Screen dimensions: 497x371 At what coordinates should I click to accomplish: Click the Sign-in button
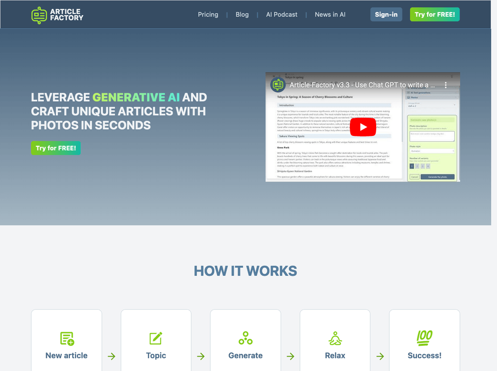(386, 14)
